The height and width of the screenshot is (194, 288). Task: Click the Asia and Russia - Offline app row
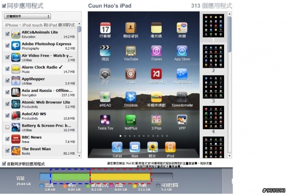coord(40,92)
